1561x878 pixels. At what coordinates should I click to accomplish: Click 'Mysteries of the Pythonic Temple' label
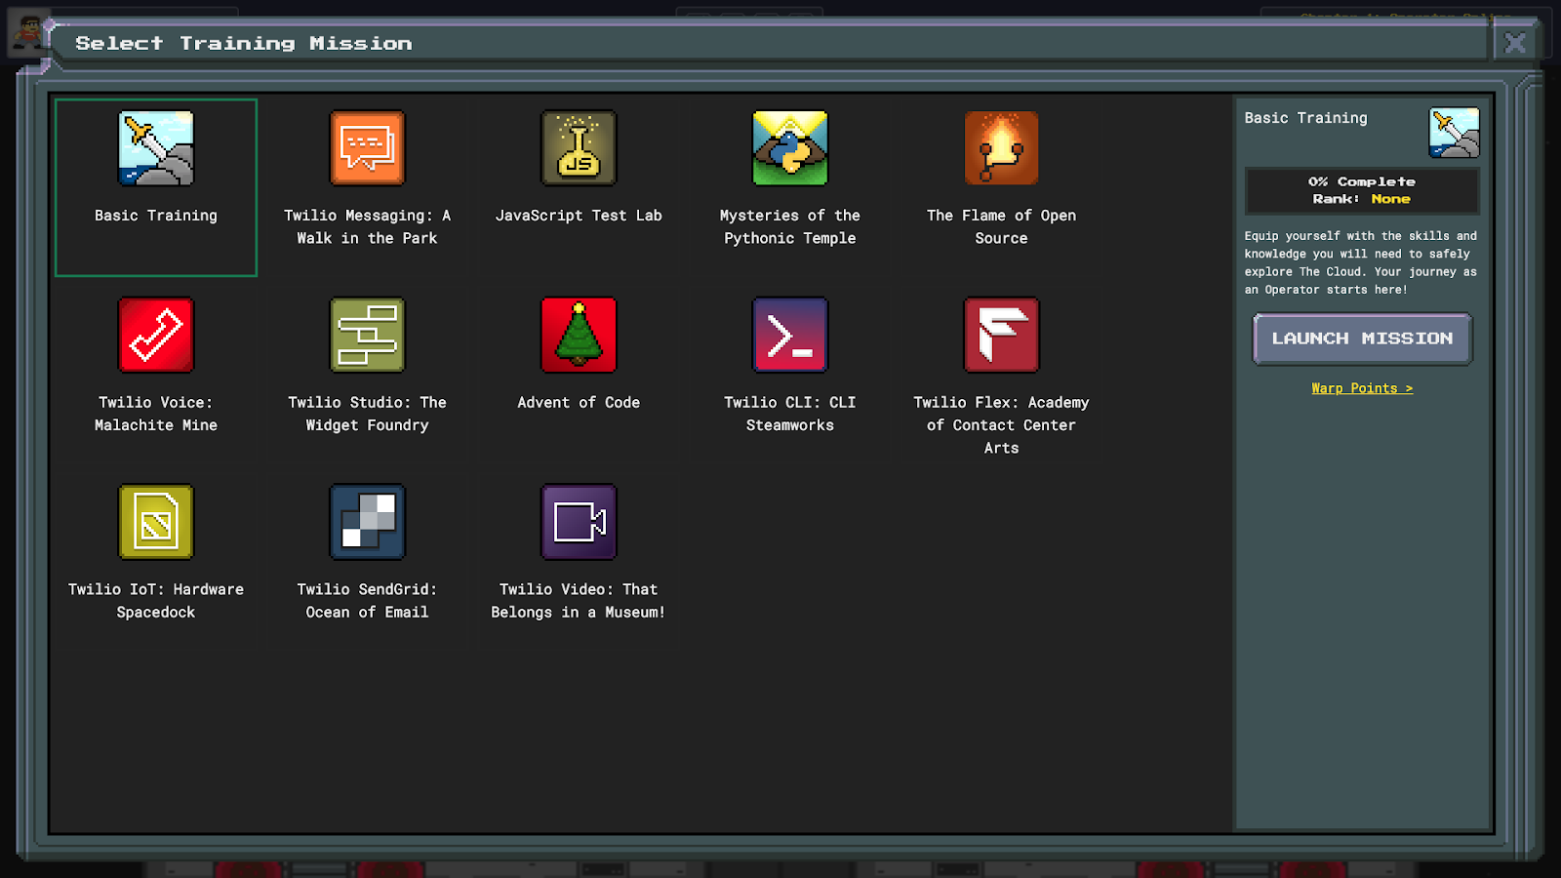pyautogui.click(x=790, y=226)
